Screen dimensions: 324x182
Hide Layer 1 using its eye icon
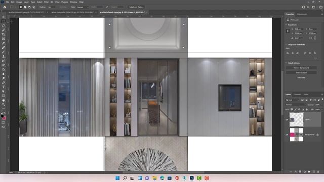[x=287, y=120]
